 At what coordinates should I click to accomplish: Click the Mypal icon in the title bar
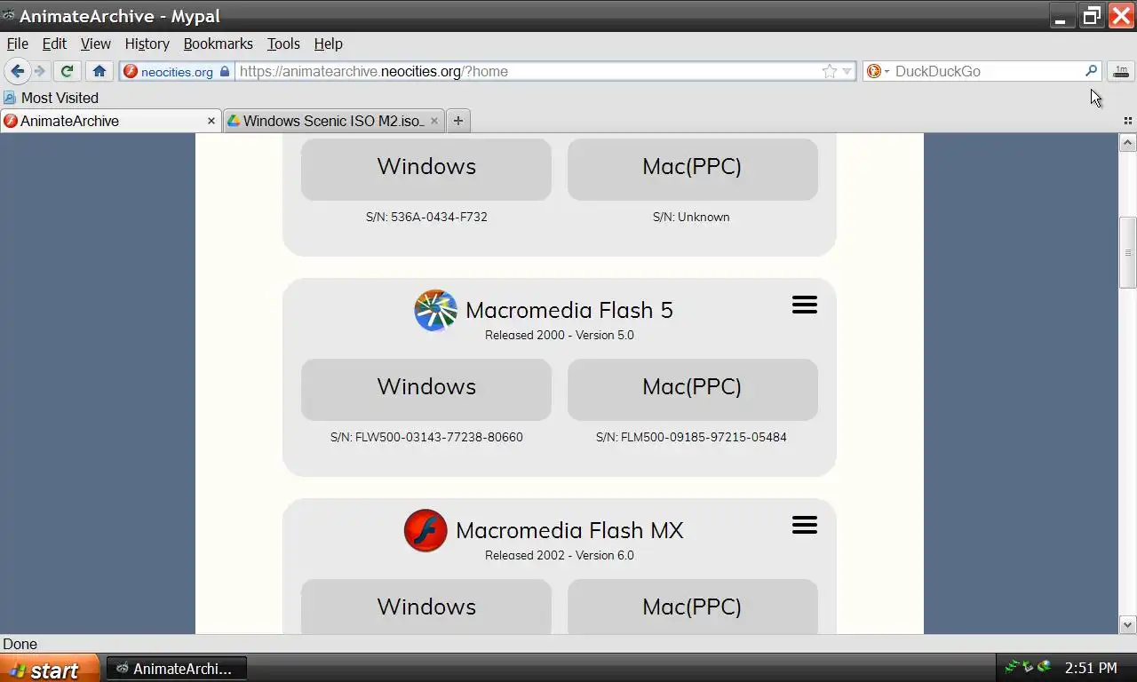(9, 15)
